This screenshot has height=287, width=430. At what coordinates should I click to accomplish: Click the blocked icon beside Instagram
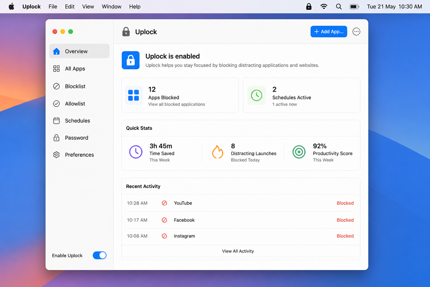[x=164, y=236]
